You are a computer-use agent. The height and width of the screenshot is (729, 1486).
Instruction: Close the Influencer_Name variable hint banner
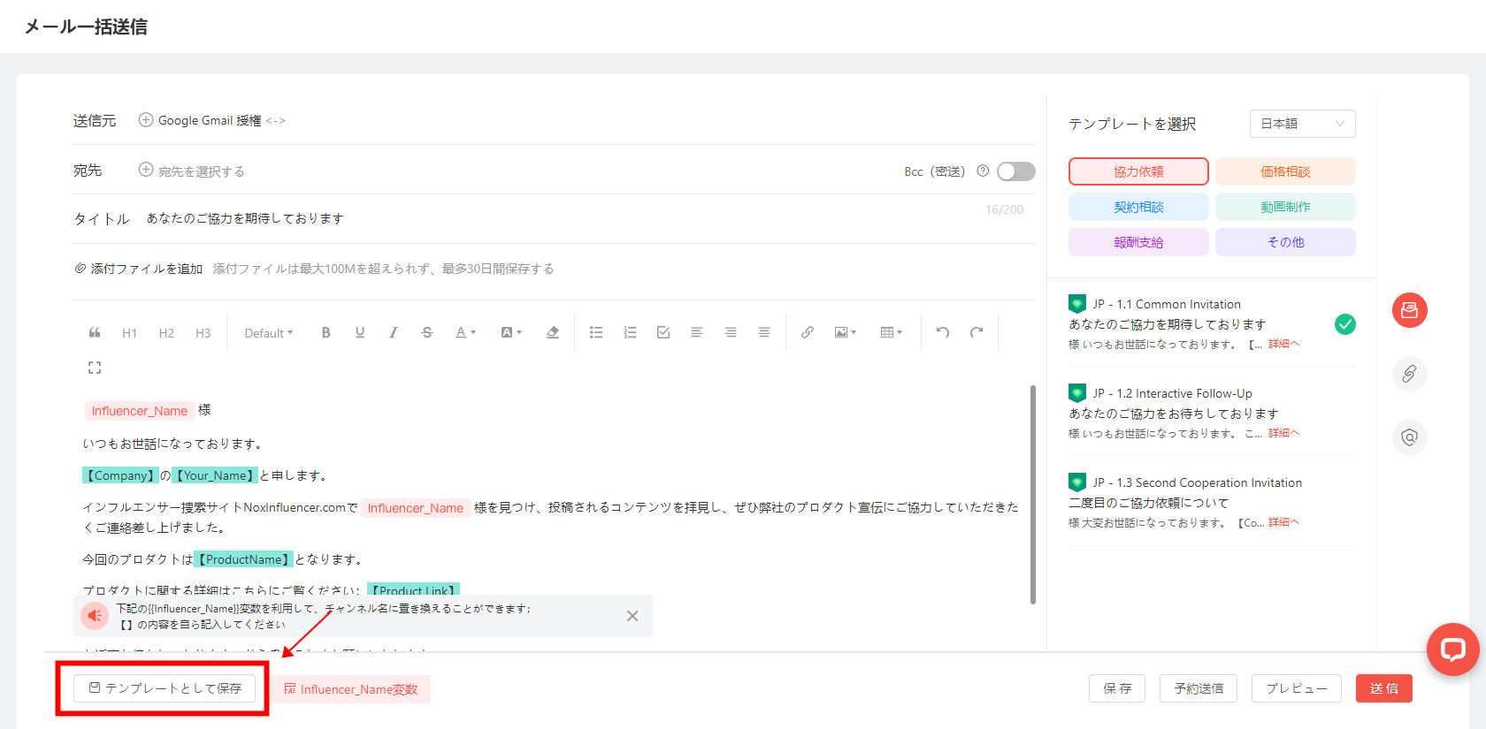click(632, 616)
